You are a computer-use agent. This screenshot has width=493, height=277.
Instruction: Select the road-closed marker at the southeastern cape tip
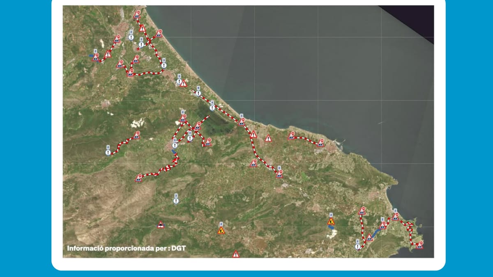click(419, 245)
